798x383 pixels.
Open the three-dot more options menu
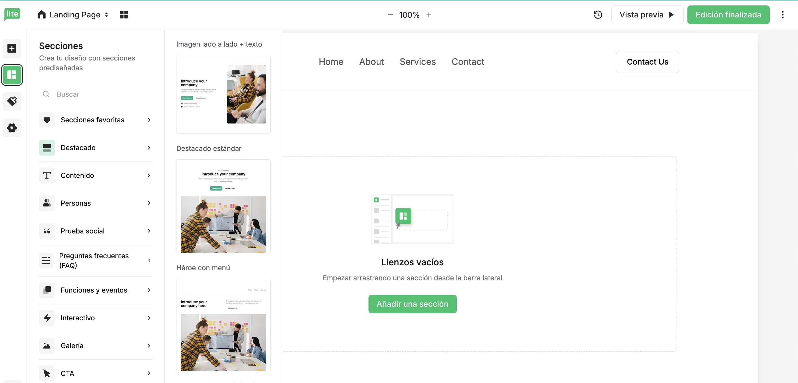(x=782, y=14)
